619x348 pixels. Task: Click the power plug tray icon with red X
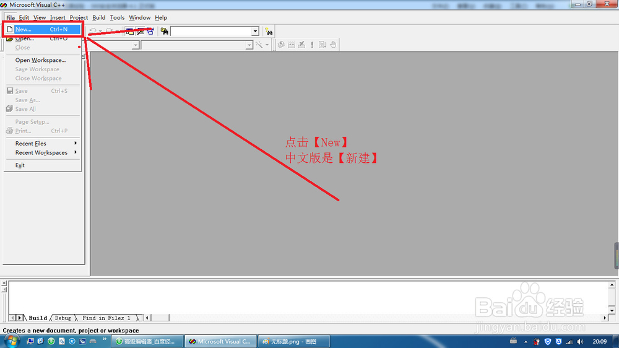pos(536,342)
